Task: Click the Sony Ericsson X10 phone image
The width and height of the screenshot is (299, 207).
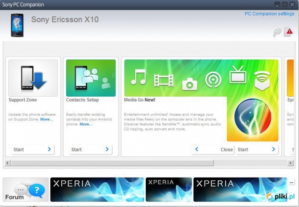Action: coord(17,25)
